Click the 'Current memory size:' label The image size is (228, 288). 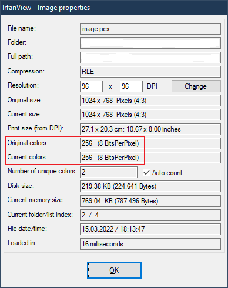point(36,200)
